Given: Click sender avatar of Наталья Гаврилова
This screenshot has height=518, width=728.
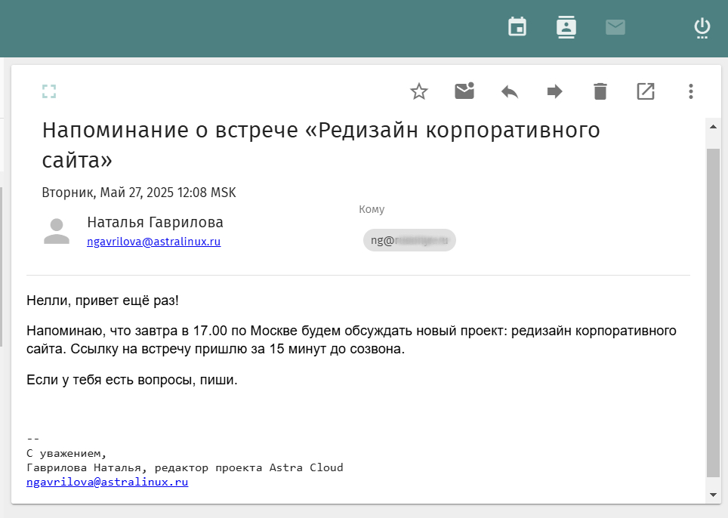Looking at the screenshot, I should (57, 231).
